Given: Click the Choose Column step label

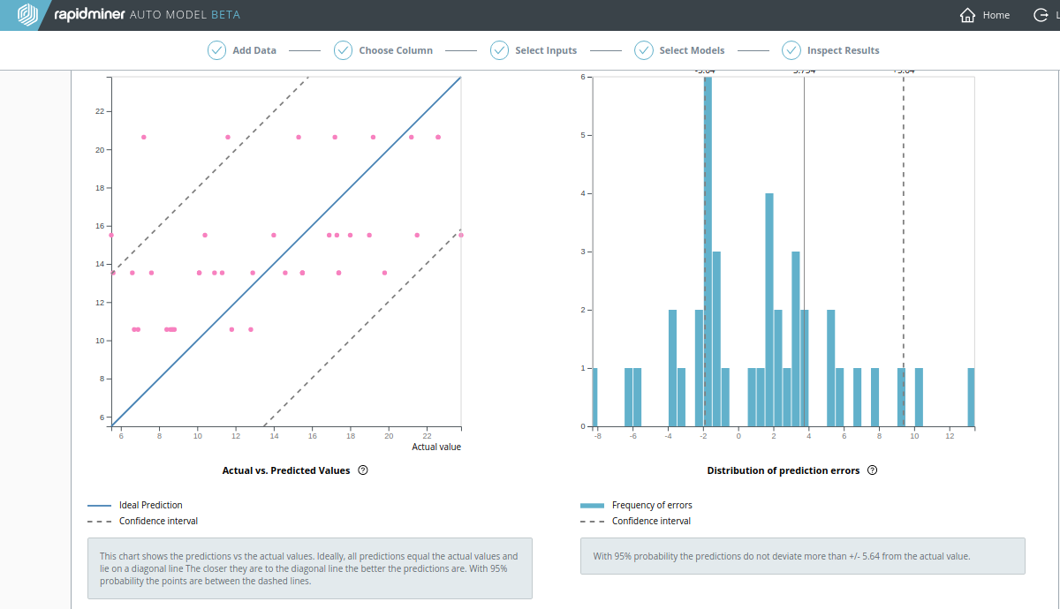Looking at the screenshot, I should [396, 50].
